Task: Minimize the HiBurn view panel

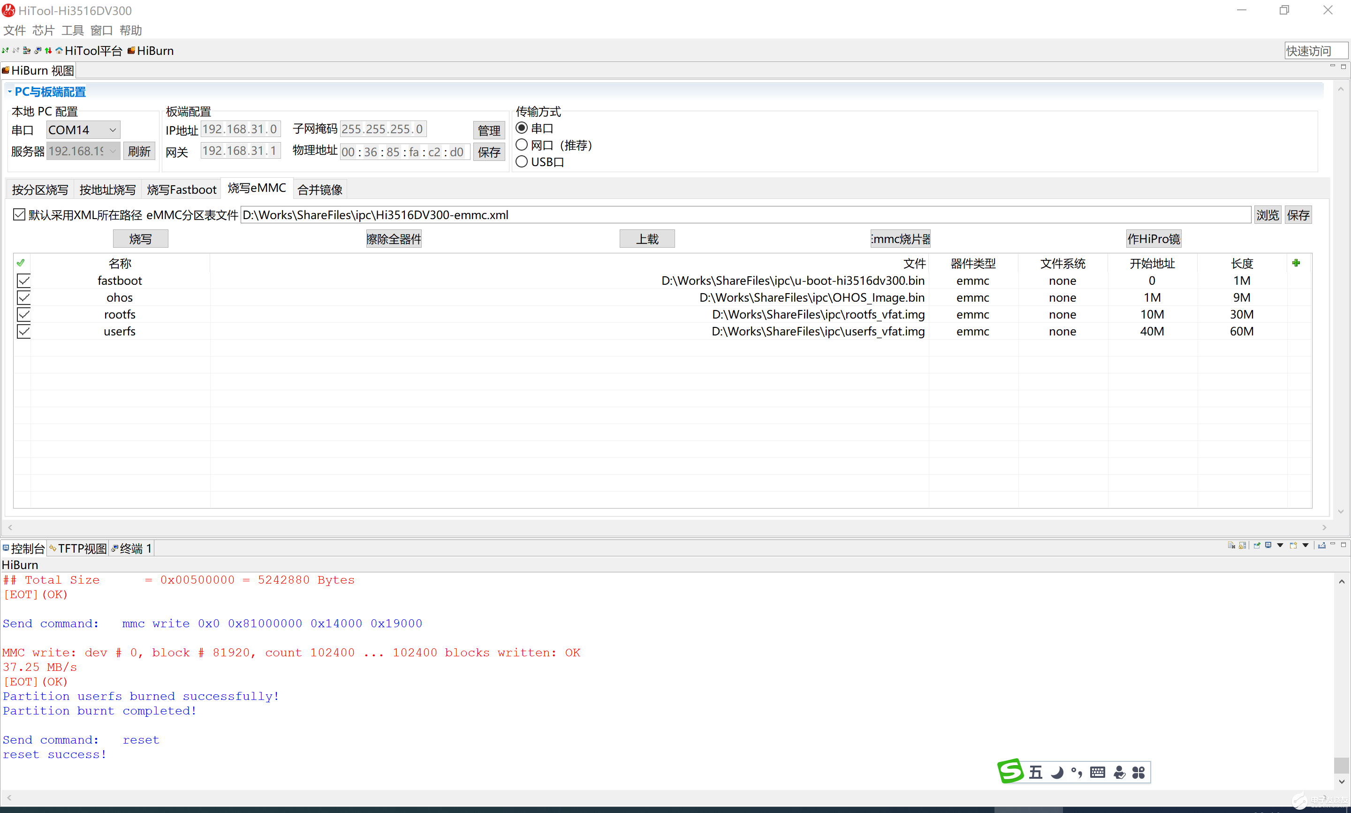Action: point(1332,66)
